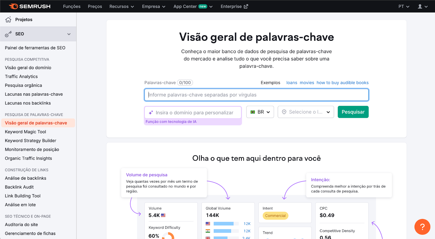Open Projetos in the sidebar

(x=24, y=20)
